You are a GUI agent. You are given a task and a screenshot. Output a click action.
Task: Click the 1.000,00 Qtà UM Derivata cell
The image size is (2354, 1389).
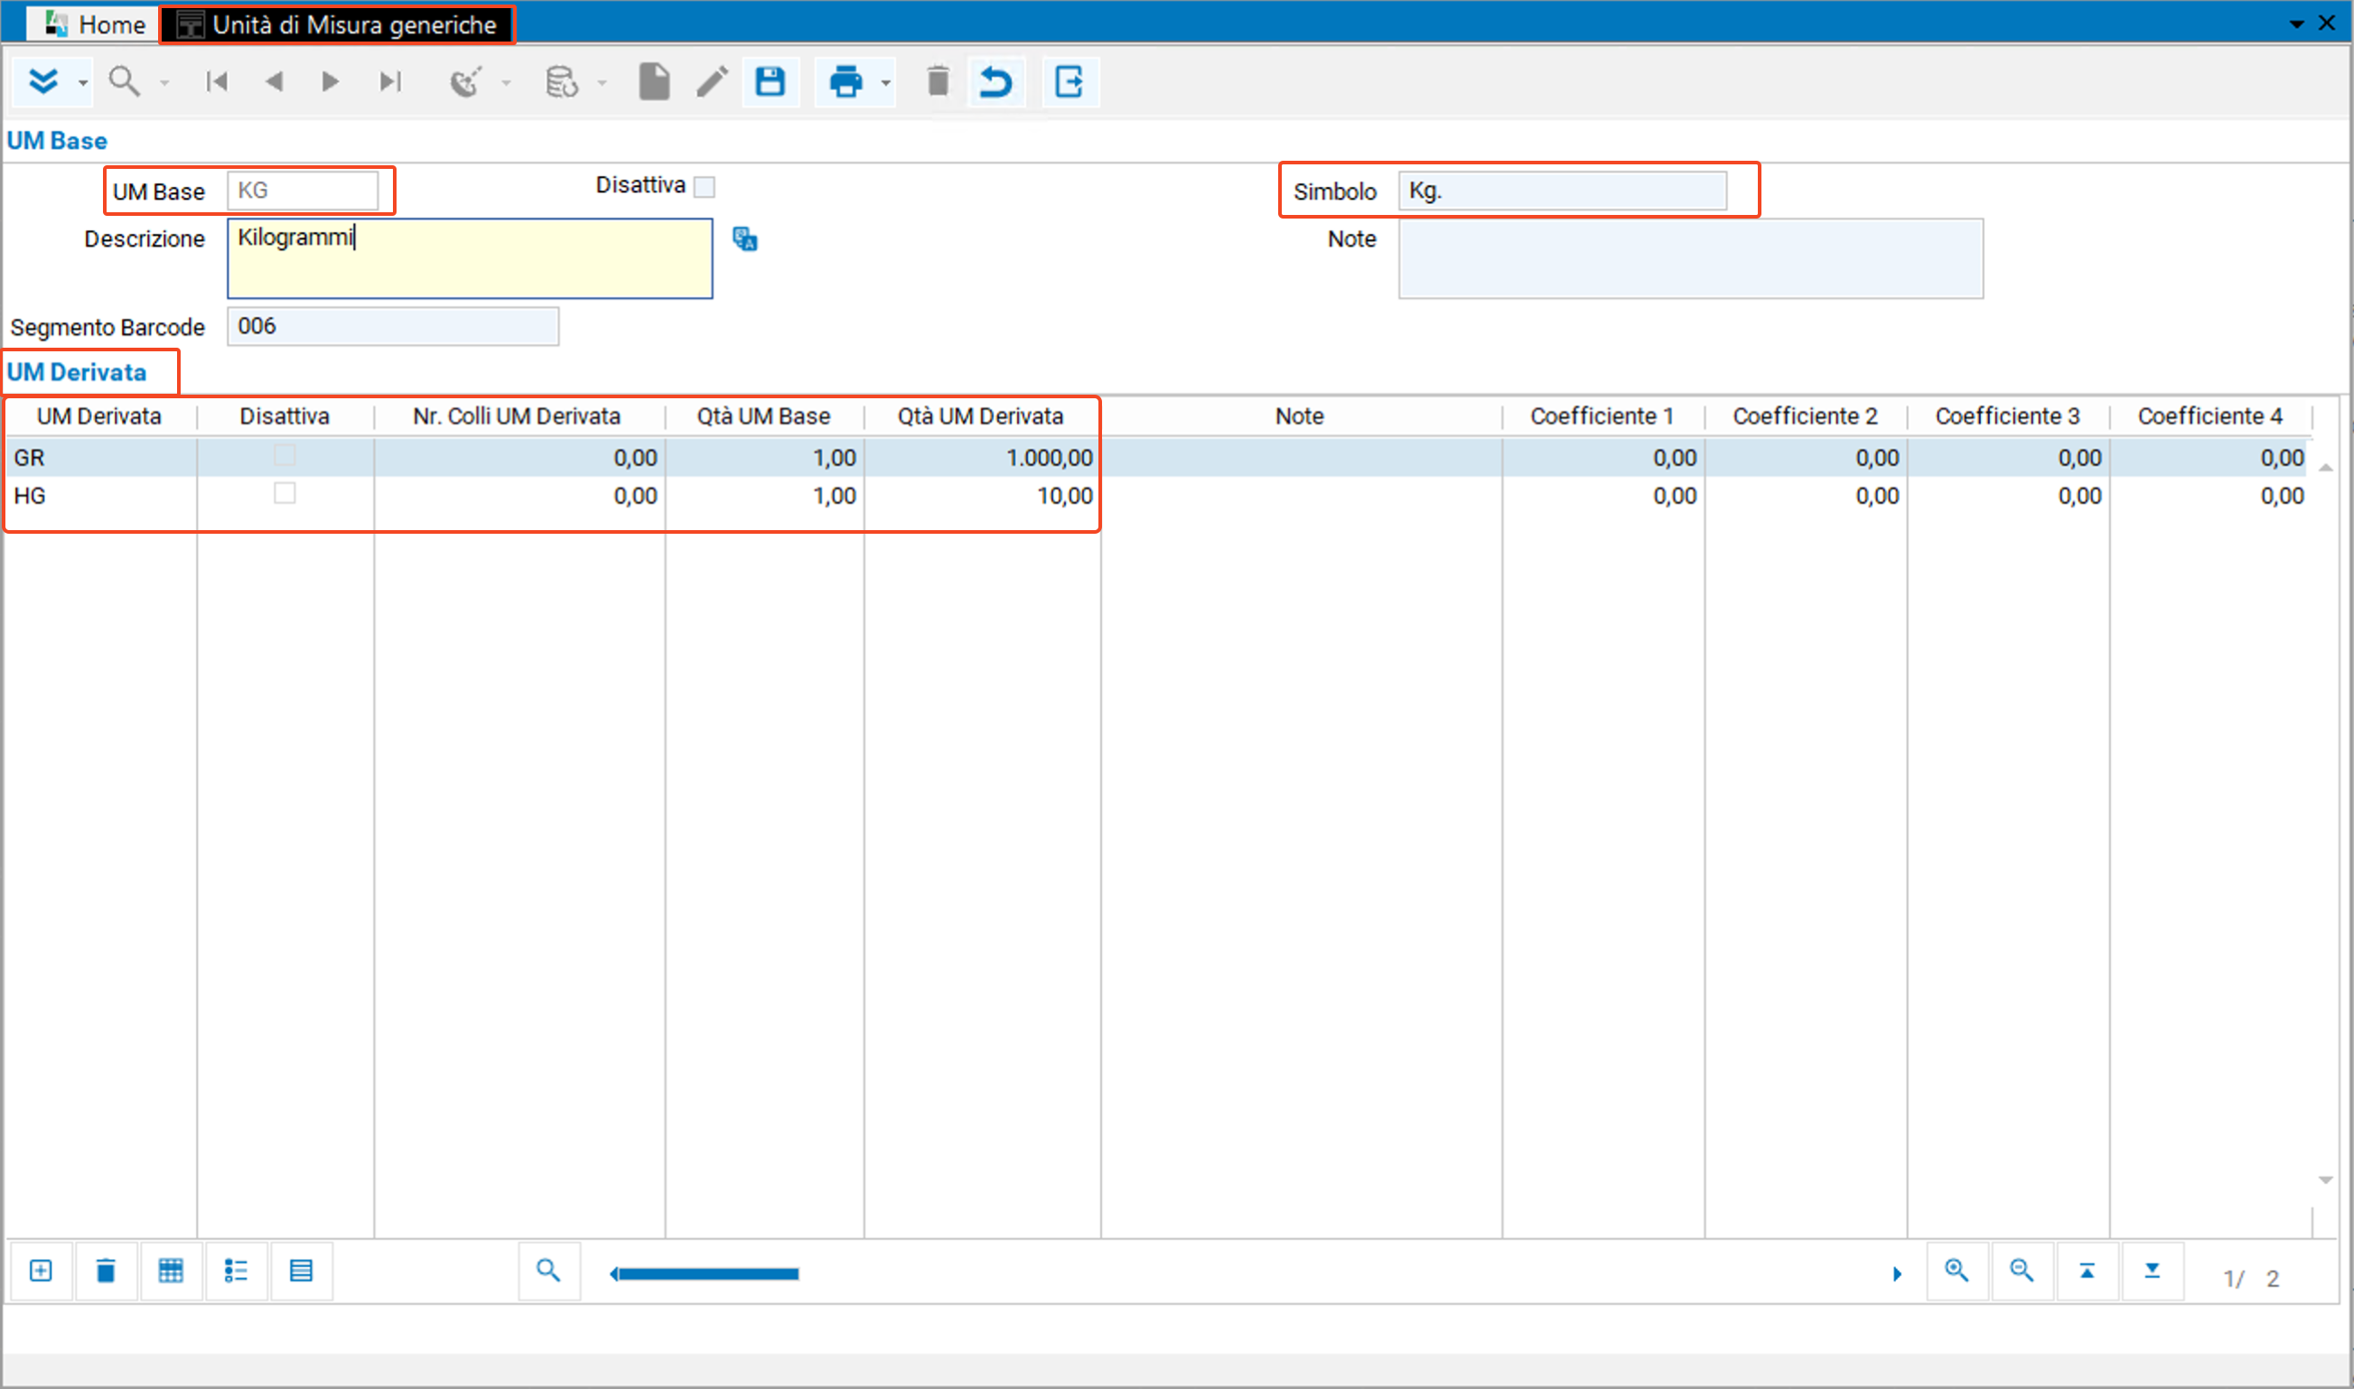pos(982,458)
